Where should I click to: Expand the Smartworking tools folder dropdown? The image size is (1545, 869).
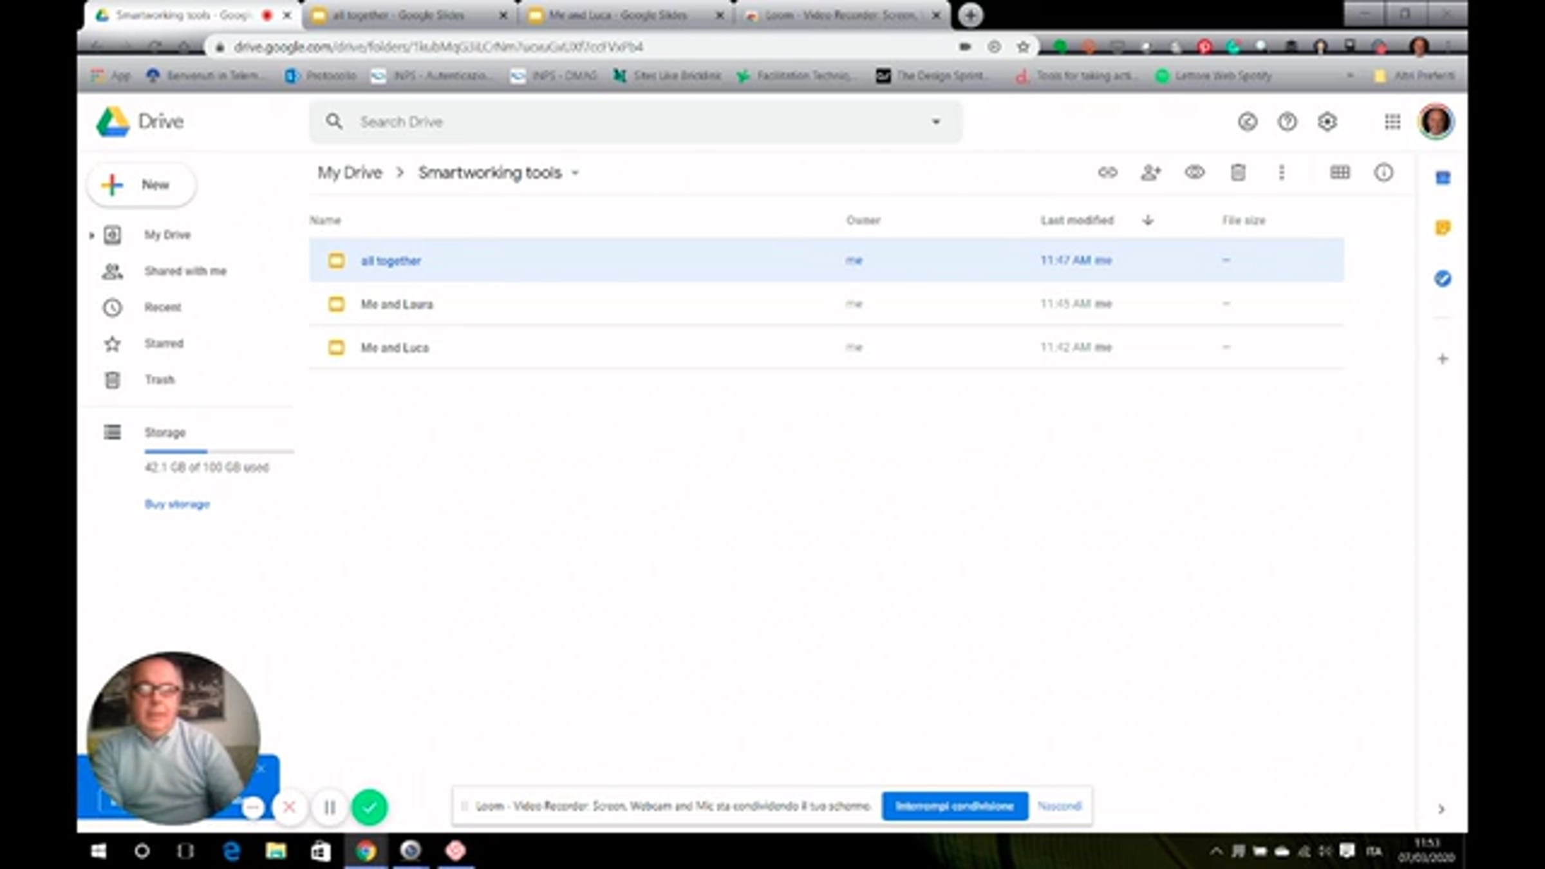pyautogui.click(x=576, y=173)
